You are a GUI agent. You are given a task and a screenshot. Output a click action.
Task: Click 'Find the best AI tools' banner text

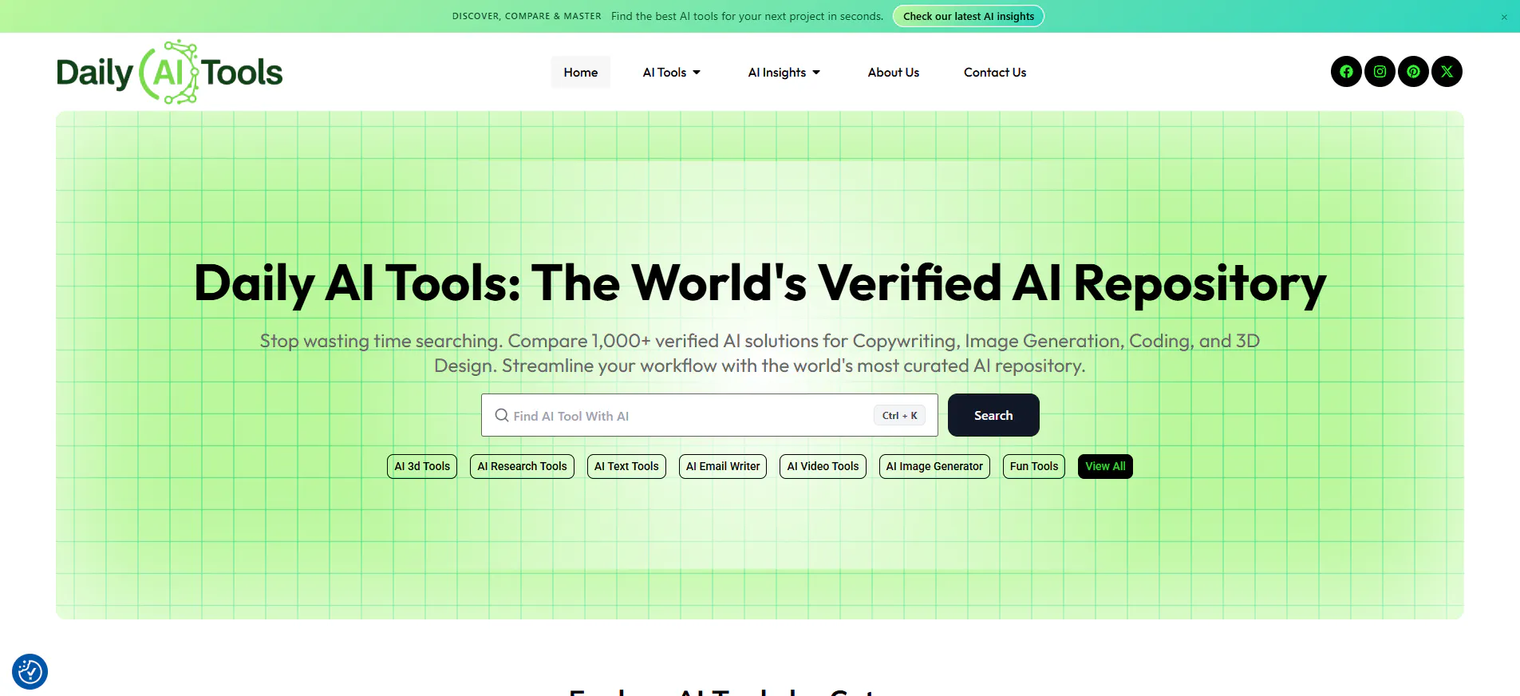click(x=747, y=16)
